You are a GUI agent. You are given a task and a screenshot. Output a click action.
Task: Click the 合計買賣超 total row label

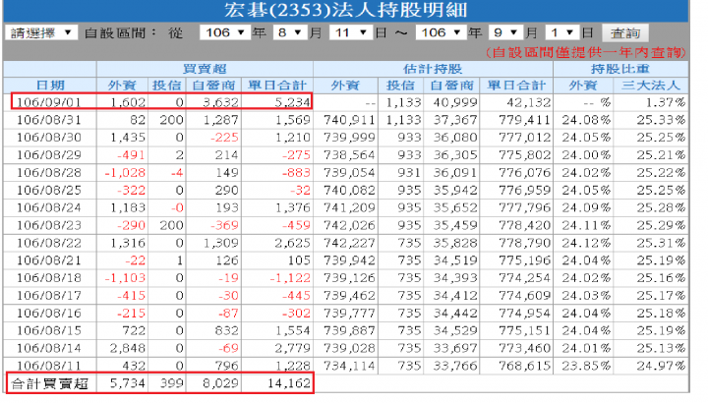tap(50, 384)
